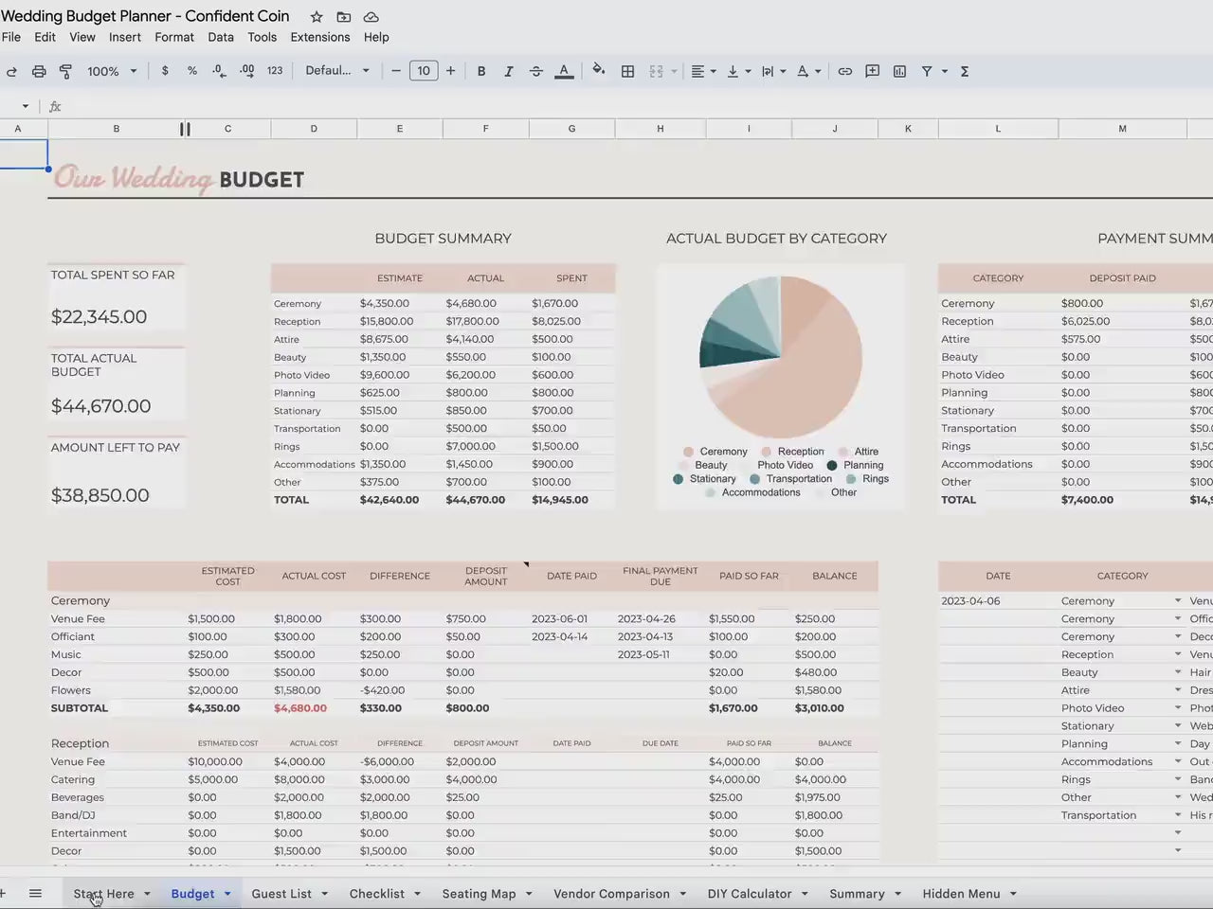
Task: Open the fill color picker
Action: pyautogui.click(x=598, y=71)
